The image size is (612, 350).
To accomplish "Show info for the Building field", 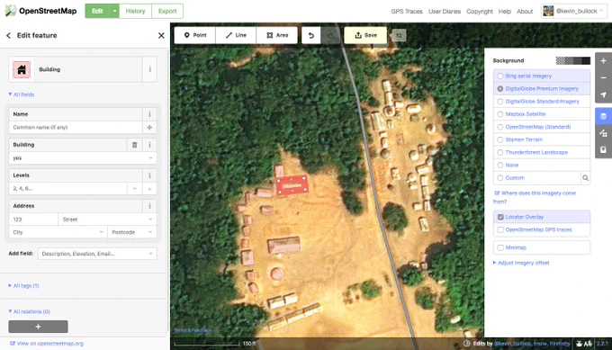I will pos(149,145).
